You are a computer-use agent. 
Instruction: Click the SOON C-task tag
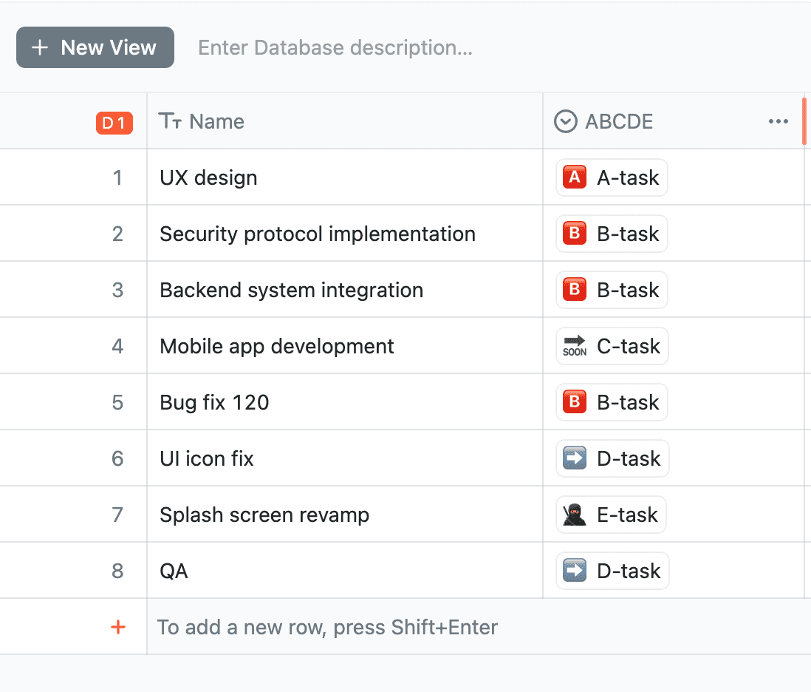click(x=612, y=347)
